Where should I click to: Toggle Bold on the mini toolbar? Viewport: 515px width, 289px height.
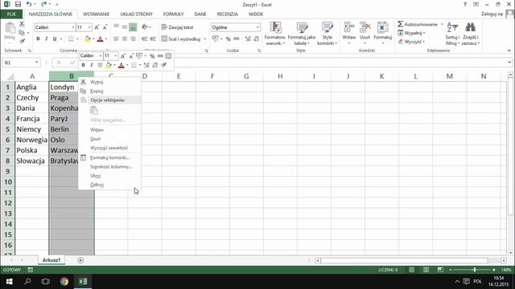(x=84, y=65)
